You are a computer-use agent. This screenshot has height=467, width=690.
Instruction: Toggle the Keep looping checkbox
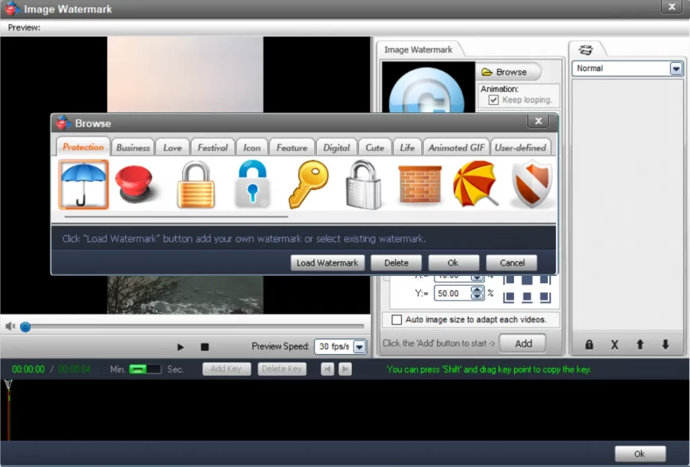tap(493, 100)
